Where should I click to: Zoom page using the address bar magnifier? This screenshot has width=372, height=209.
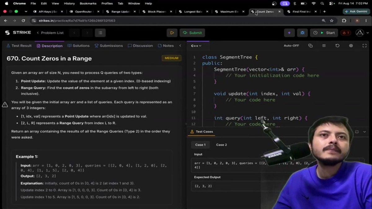324,21
